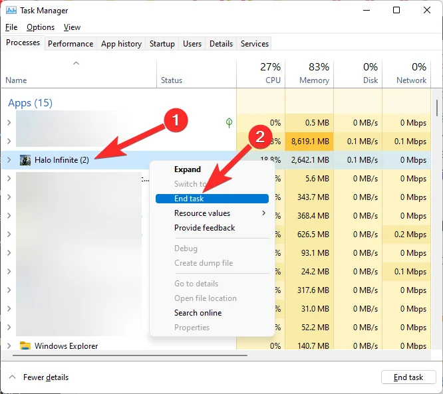This screenshot has height=394, width=443.
Task: Click Fewer details link
Action: click(46, 377)
